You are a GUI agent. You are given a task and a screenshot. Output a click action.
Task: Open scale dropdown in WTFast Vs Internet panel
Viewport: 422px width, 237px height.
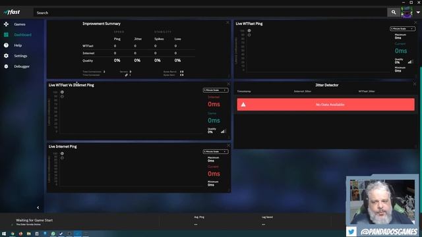click(x=216, y=90)
